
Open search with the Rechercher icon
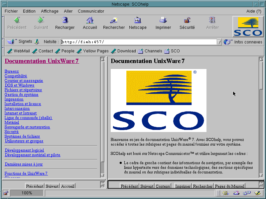point(114,20)
